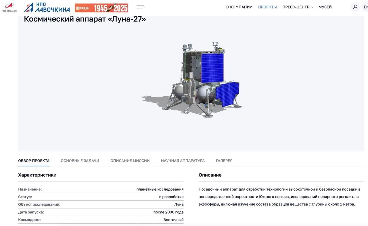This screenshot has width=368, height=226.
Task: Click the value Восточный
Action: [173, 220]
